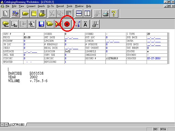Open file via the first-row yellow folder icon
Viewport: 175px width, 131px height.
(x=26, y=13)
